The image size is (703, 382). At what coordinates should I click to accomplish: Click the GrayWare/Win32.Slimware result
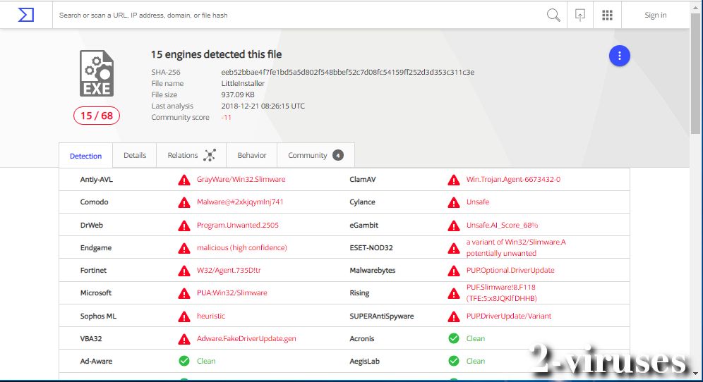point(241,179)
